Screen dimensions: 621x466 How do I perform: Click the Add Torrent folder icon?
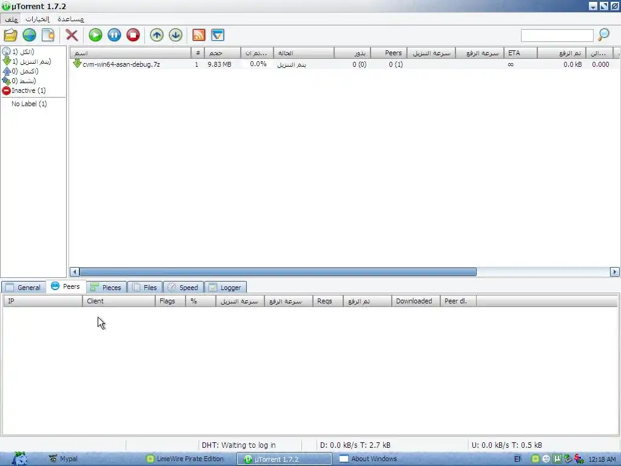click(x=11, y=35)
